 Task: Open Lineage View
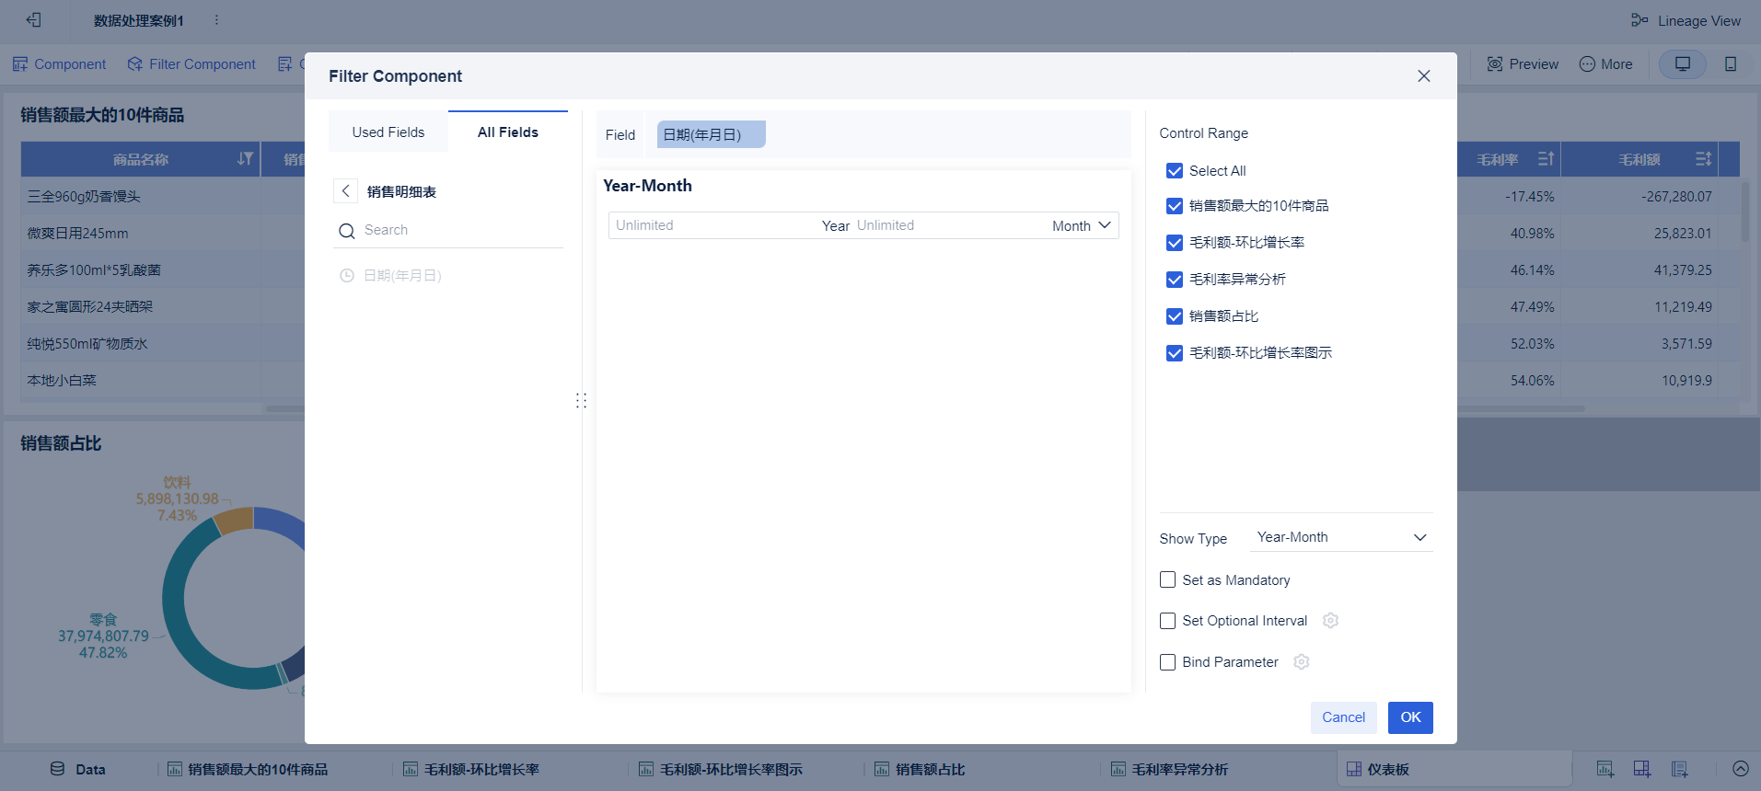coord(1686,20)
